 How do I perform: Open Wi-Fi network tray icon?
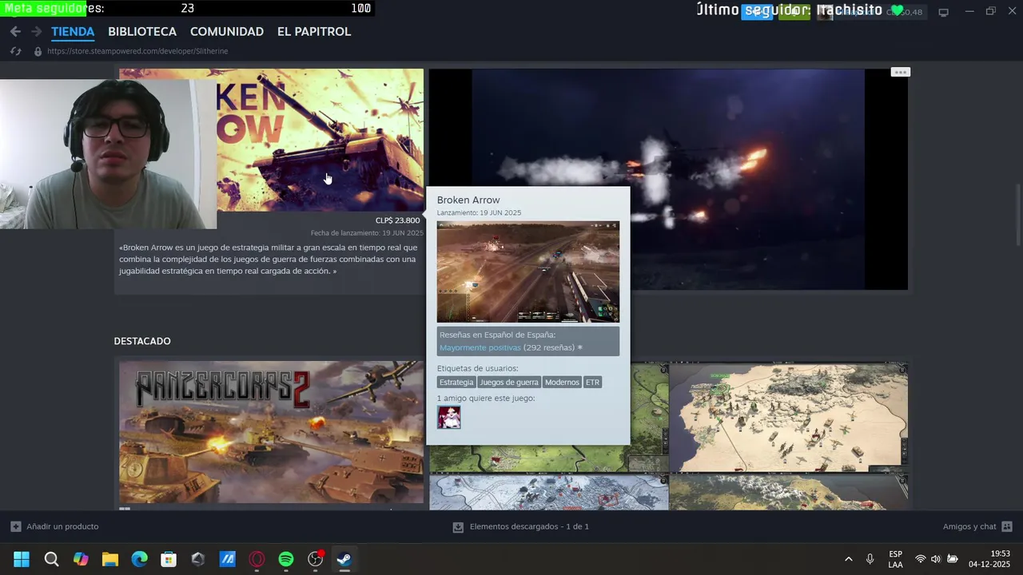[921, 559]
